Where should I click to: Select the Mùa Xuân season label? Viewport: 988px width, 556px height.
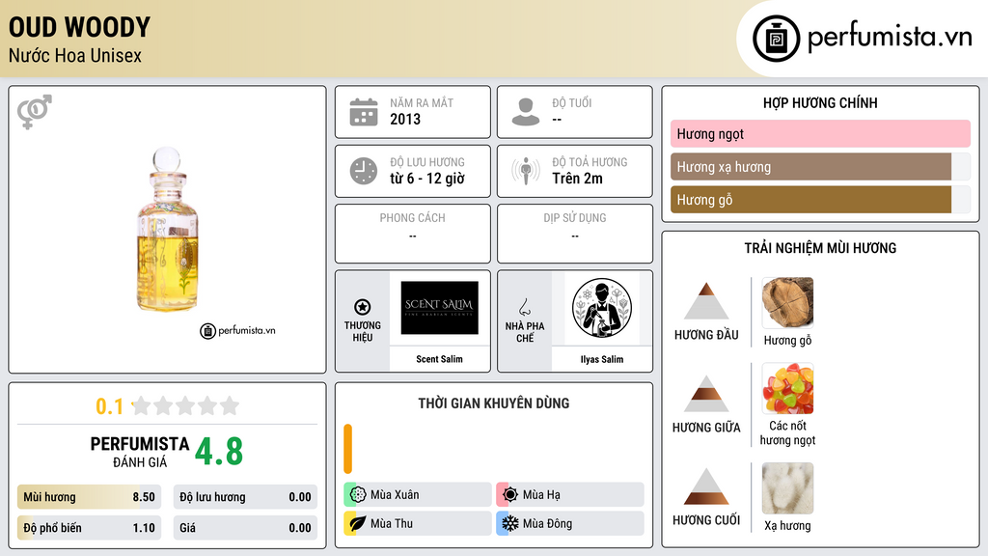[x=395, y=495]
